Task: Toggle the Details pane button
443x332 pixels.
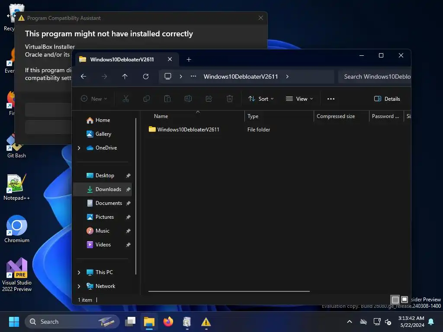Action: [387, 99]
